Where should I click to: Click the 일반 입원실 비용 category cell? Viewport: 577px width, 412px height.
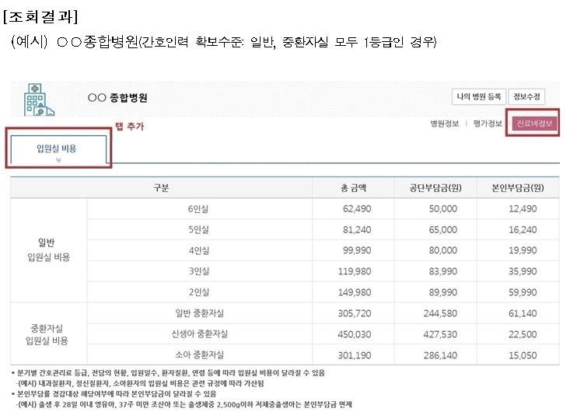48,250
